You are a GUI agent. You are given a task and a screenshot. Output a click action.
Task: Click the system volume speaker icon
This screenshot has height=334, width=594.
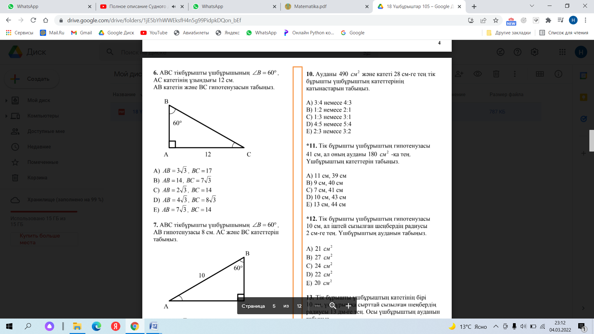tap(523, 326)
